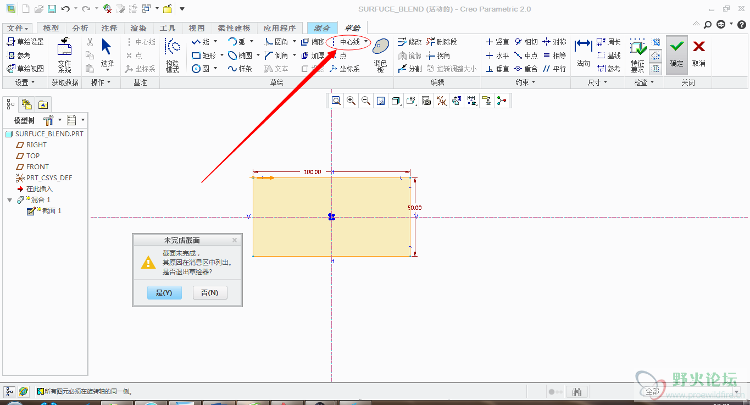Apply the Parallel constraint

click(x=554, y=69)
